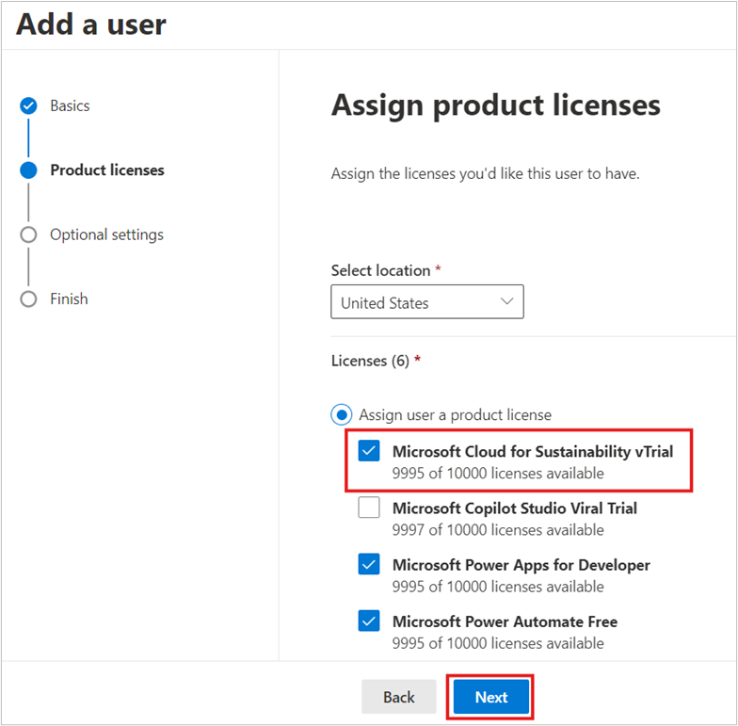Click the Back button
Screen dimensions: 738x726
click(399, 697)
